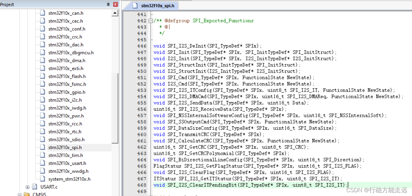Open stm32f10x_conf.h file
This screenshot has width=412, height=196.
(67, 29)
